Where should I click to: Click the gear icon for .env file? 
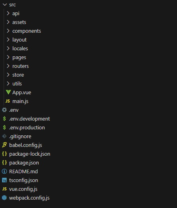tap(4, 110)
